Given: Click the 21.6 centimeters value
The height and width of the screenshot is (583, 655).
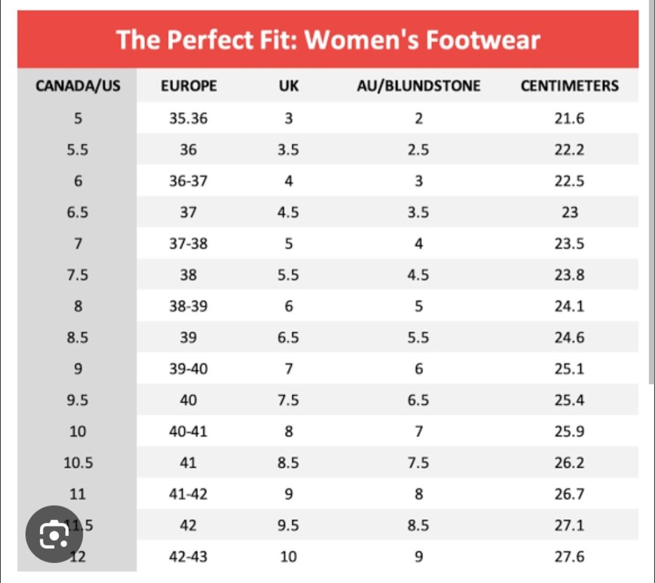Looking at the screenshot, I should click(x=569, y=118).
